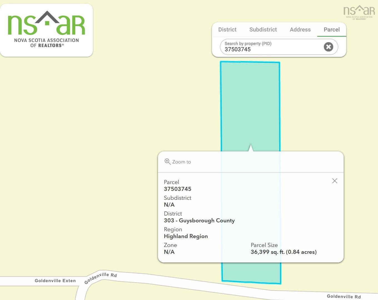Select the Address search tab

pos(300,30)
